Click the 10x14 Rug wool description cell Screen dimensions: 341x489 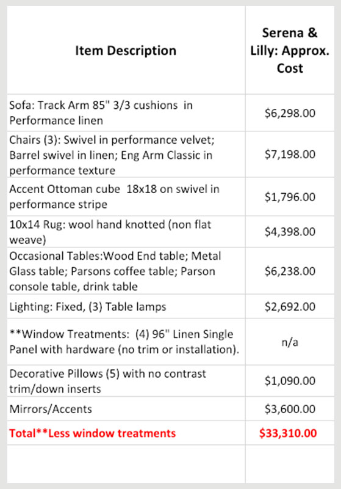pyautogui.click(x=126, y=232)
